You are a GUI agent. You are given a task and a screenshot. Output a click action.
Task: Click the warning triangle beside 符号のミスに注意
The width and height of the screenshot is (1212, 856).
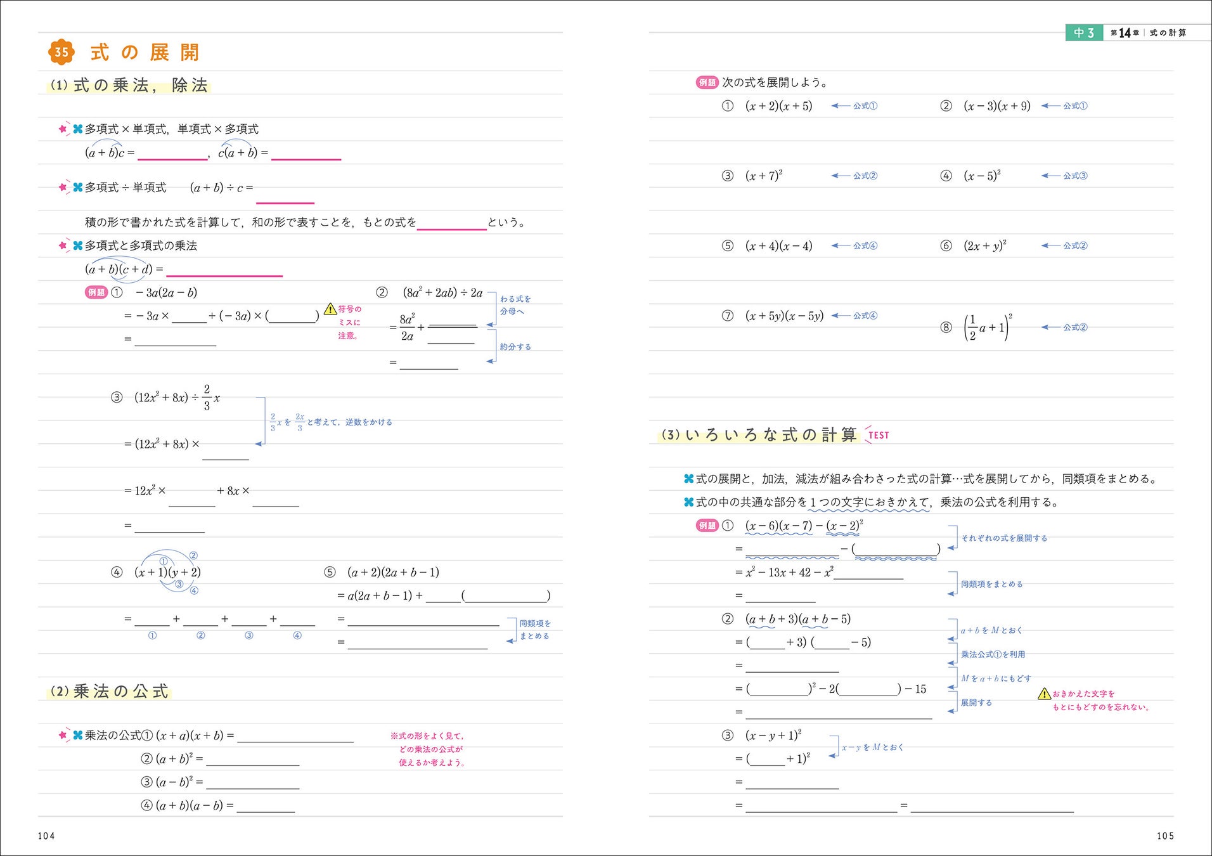tap(330, 309)
